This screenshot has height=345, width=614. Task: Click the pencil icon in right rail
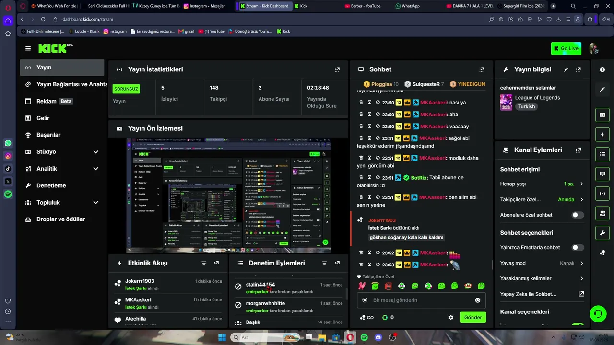click(x=602, y=90)
